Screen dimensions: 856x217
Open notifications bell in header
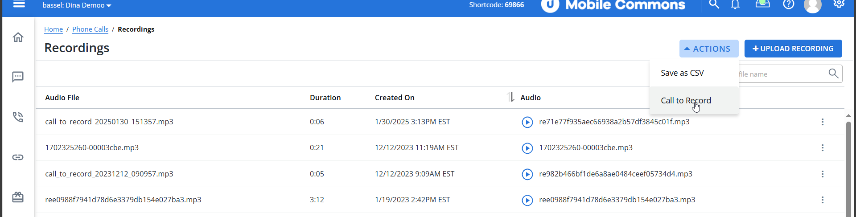(x=735, y=4)
